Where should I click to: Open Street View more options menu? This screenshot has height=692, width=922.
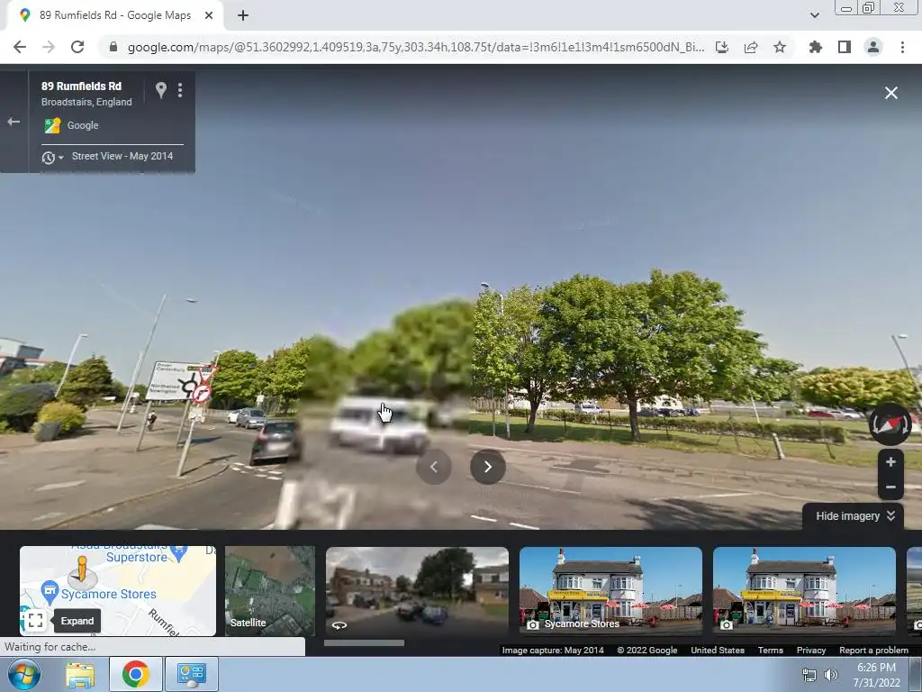coord(180,90)
